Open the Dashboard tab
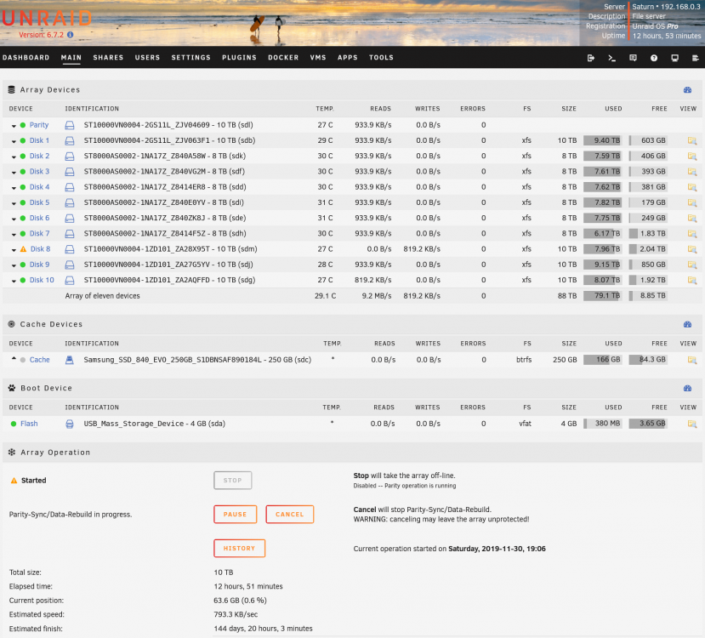The width and height of the screenshot is (705, 638). [26, 58]
